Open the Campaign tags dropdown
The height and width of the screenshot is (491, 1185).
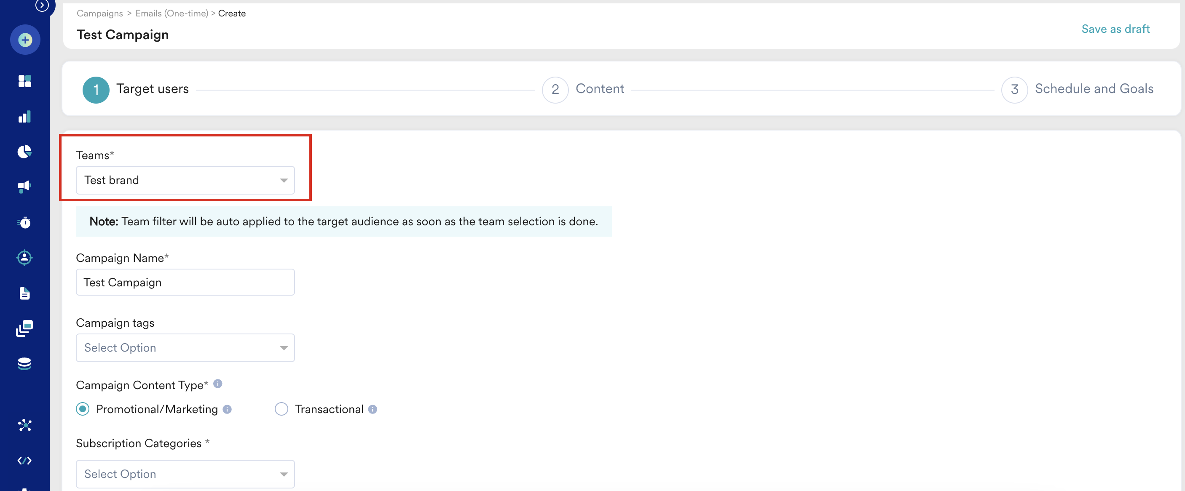point(185,347)
